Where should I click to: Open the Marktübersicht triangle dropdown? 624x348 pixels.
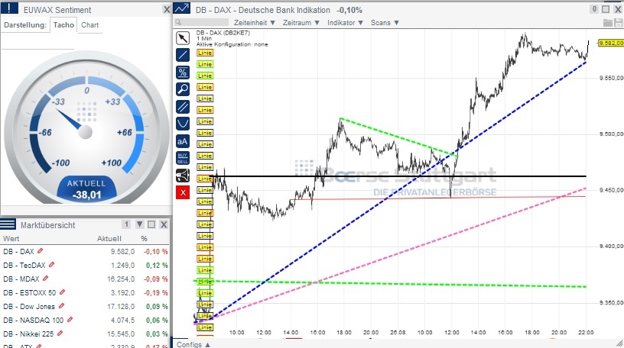tap(140, 224)
